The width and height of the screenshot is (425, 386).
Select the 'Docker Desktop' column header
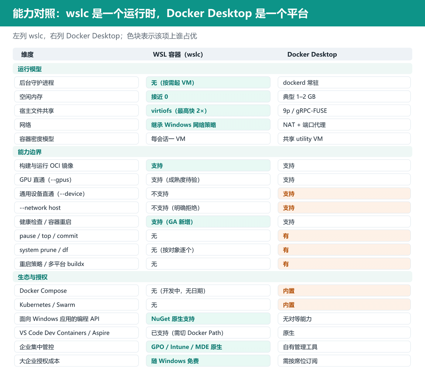(x=312, y=54)
